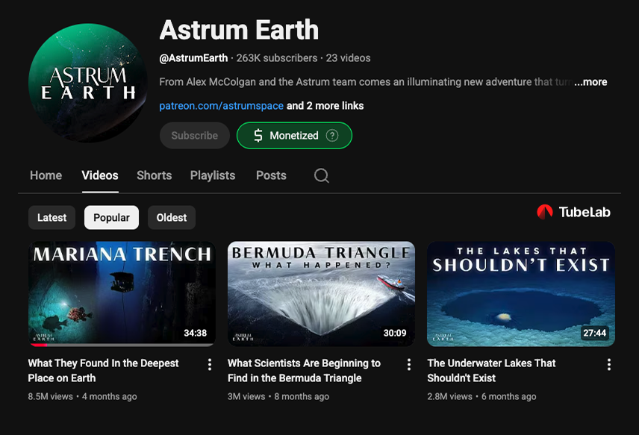Open title 'The Underwater Lakes That Shouldn't Exist'

click(491, 371)
